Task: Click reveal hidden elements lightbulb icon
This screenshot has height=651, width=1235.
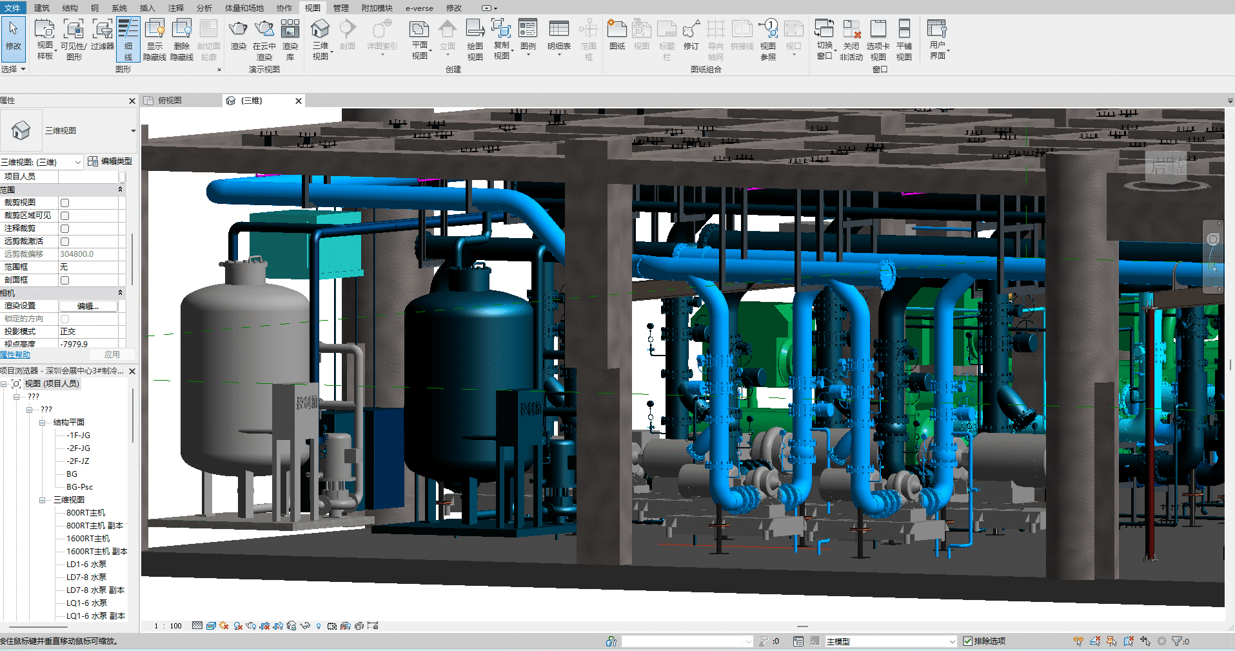Action: [x=319, y=626]
